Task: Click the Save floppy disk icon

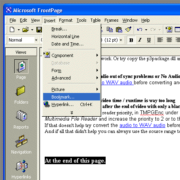Action: 39,30
